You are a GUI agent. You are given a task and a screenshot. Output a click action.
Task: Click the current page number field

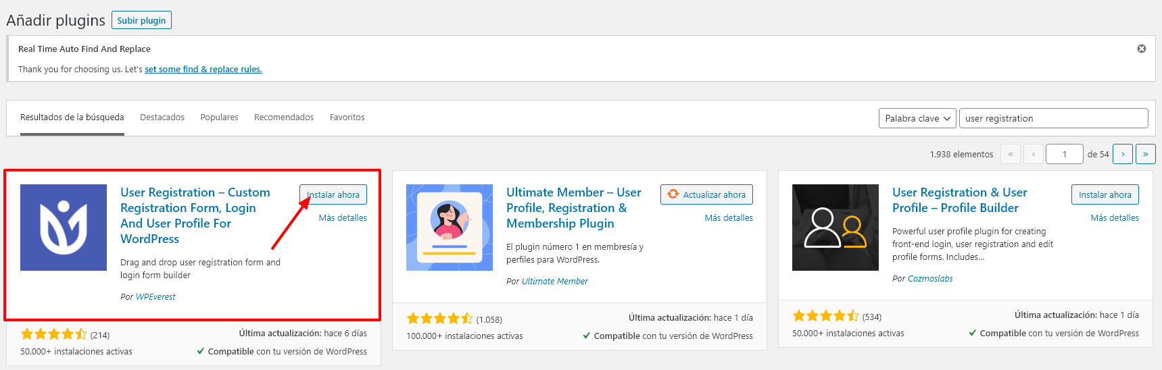tap(1065, 154)
